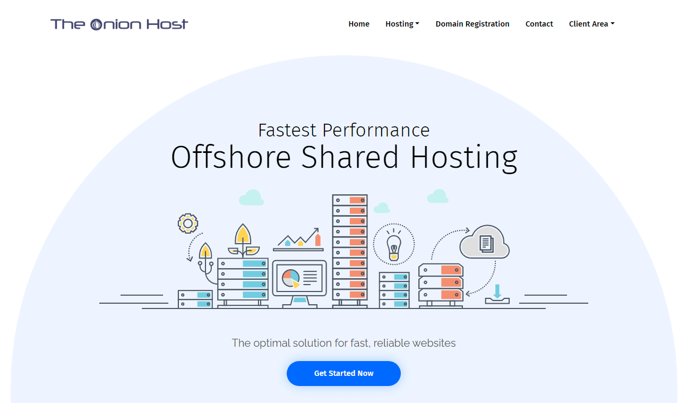
Task: Click the Fastest Performance subtitle text
Action: pos(343,130)
